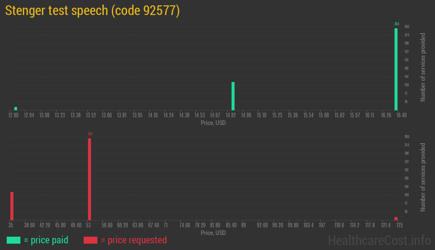The width and height of the screenshot is (435, 250).
Task: Click the top chart's 'Number of services provided' label
Action: point(423,67)
